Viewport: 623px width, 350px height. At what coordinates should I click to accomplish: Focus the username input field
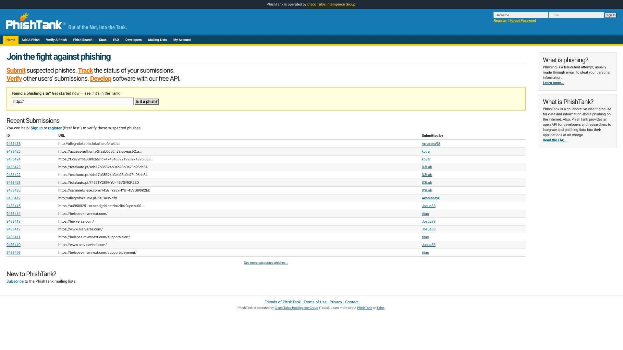[x=521, y=15]
